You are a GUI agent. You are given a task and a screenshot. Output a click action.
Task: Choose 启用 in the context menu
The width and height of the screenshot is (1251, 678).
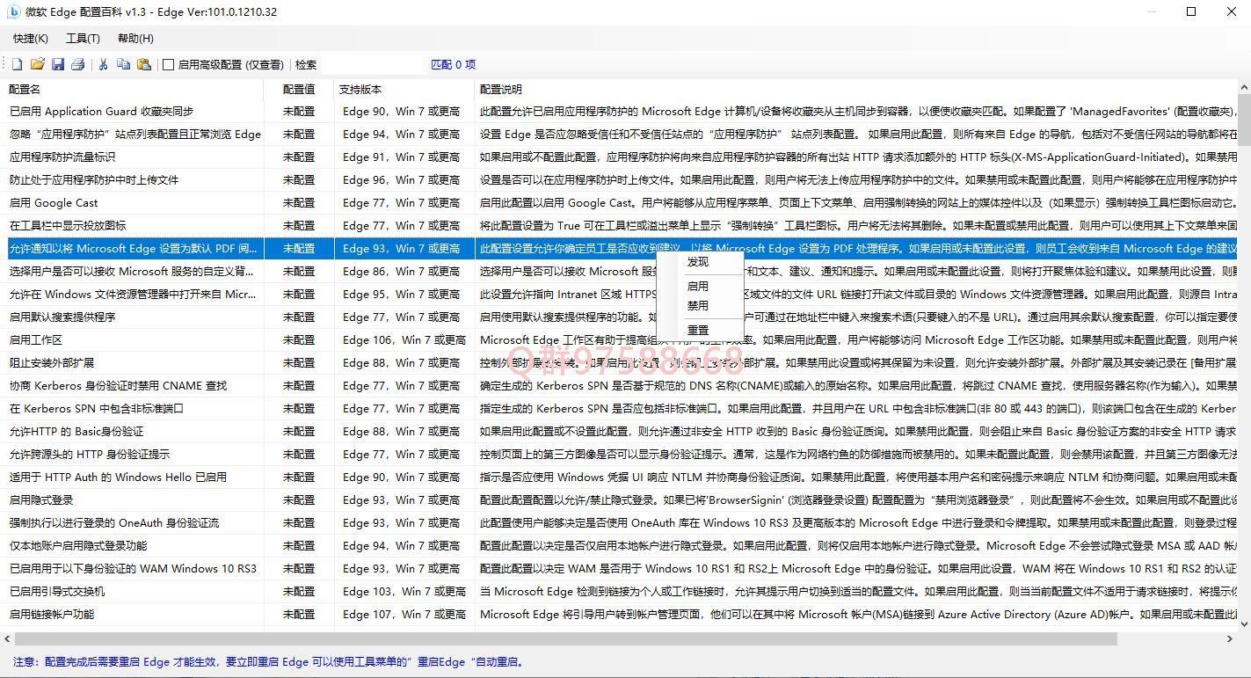click(701, 286)
